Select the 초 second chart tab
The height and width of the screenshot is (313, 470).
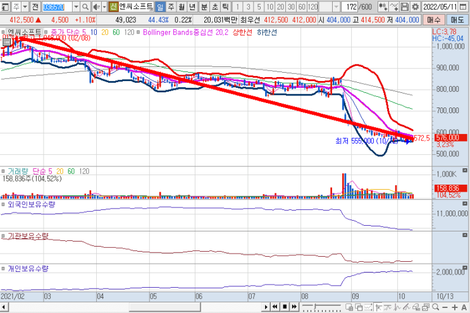click(x=215, y=6)
